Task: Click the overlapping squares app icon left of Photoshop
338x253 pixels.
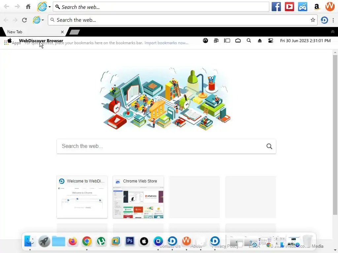Action: [x=115, y=241]
